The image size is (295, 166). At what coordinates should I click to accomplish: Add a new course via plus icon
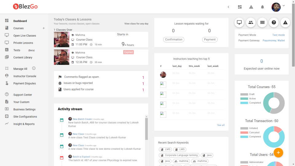point(44,28)
